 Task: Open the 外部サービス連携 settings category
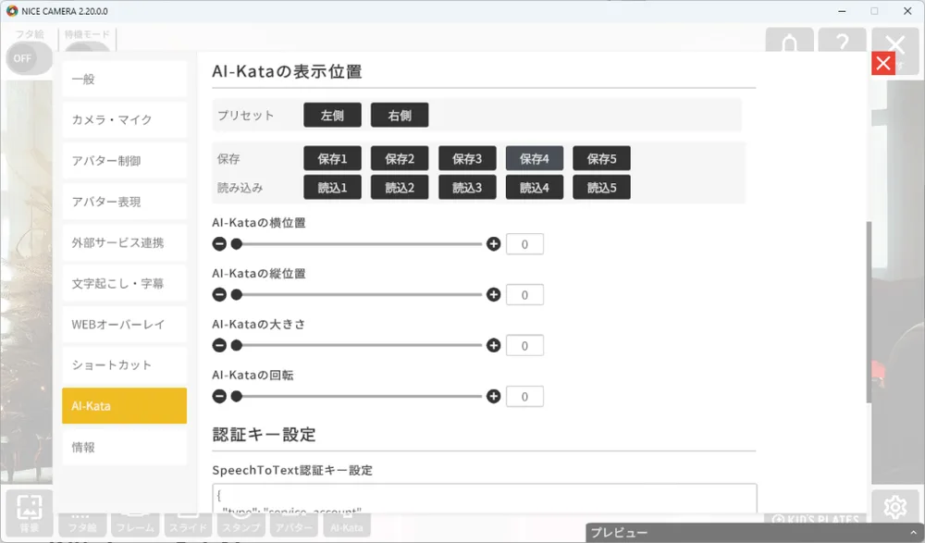(x=125, y=242)
